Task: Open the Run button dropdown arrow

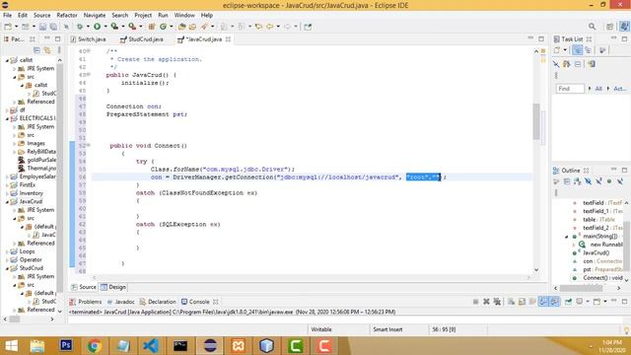Action: (105, 27)
